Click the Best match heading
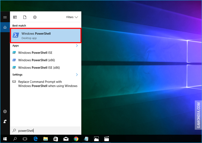The width and height of the screenshot is (202, 143). click(x=19, y=26)
